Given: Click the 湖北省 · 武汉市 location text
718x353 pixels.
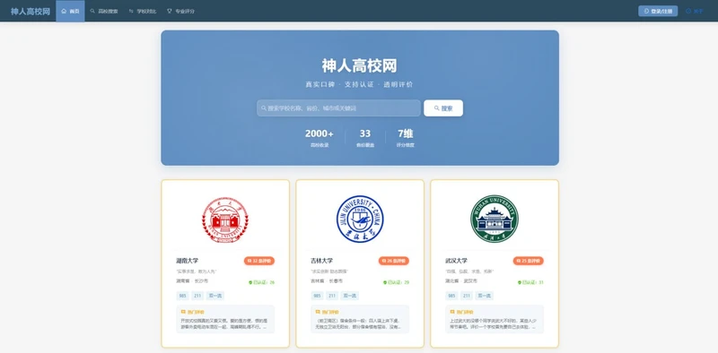Looking at the screenshot, I should 461,280.
